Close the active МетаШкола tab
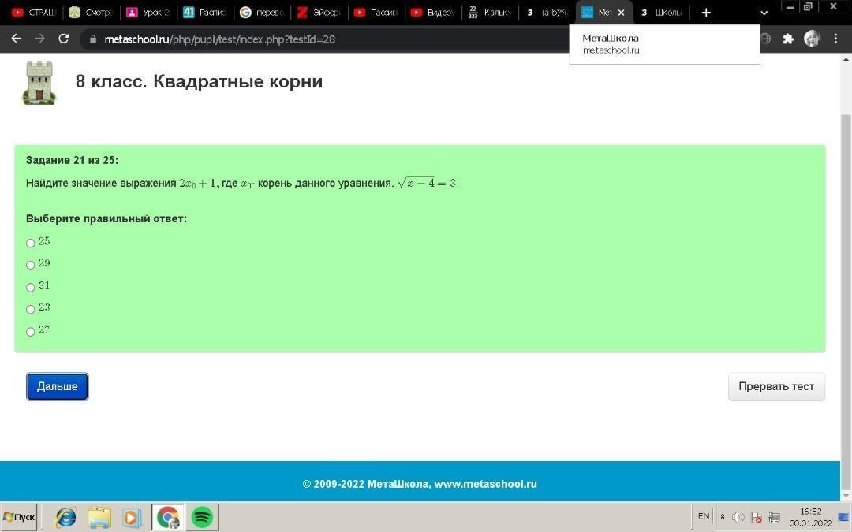 coord(621,13)
